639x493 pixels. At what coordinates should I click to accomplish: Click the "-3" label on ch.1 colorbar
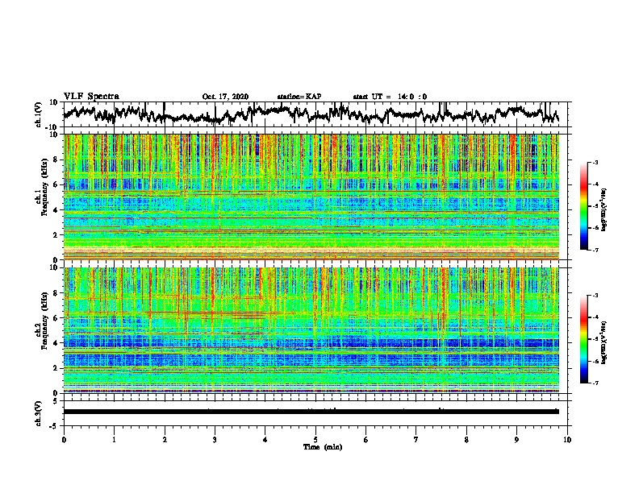(x=595, y=162)
